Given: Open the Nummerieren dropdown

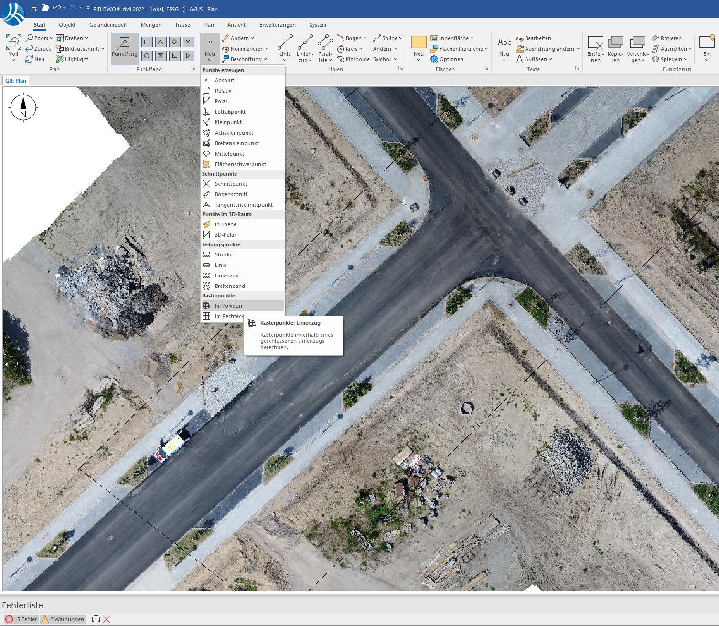Looking at the screenshot, I should tap(267, 49).
